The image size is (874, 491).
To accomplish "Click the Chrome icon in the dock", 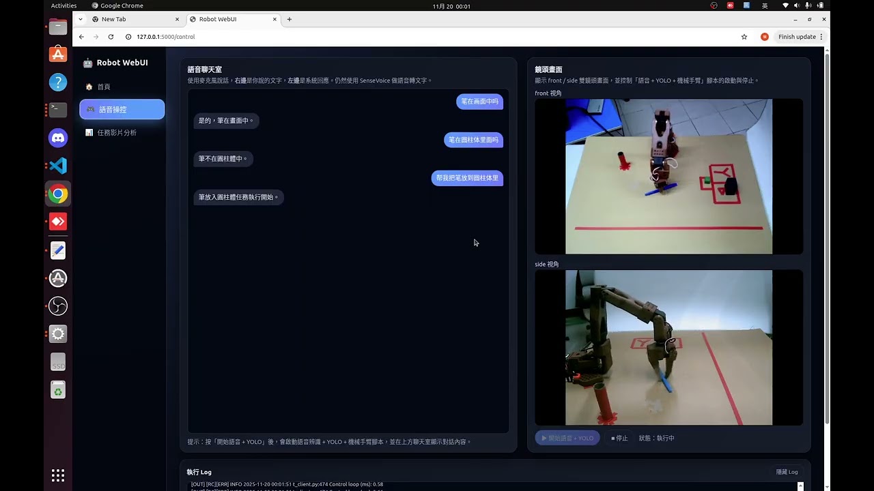I will click(x=58, y=194).
